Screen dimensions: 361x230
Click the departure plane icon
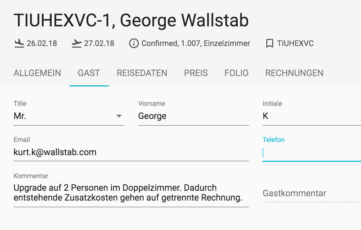point(77,43)
